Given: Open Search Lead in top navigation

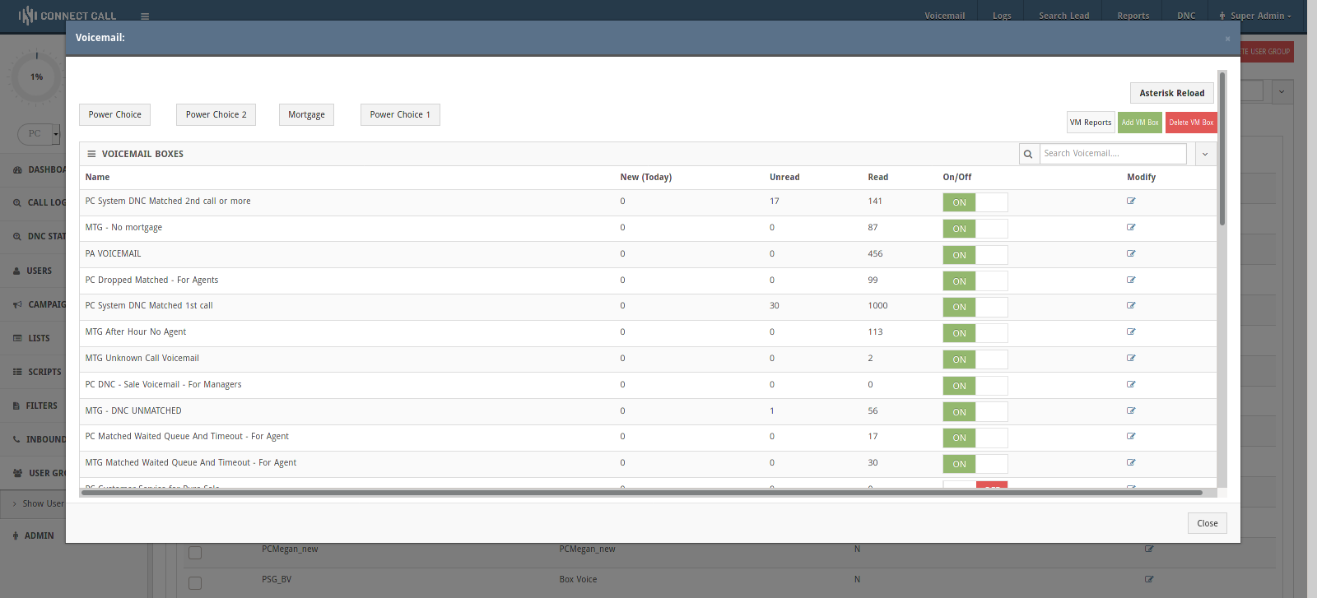Looking at the screenshot, I should (1063, 16).
